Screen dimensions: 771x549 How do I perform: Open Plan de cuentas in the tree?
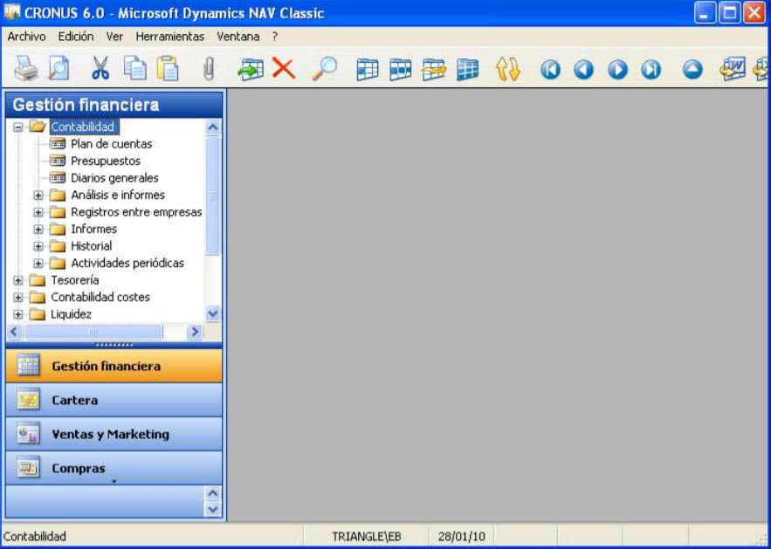point(111,144)
